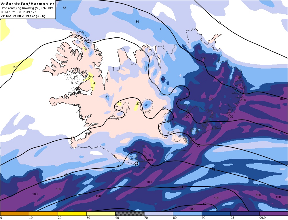Click the '70' legend tick label on the colorbar

[146, 218]
